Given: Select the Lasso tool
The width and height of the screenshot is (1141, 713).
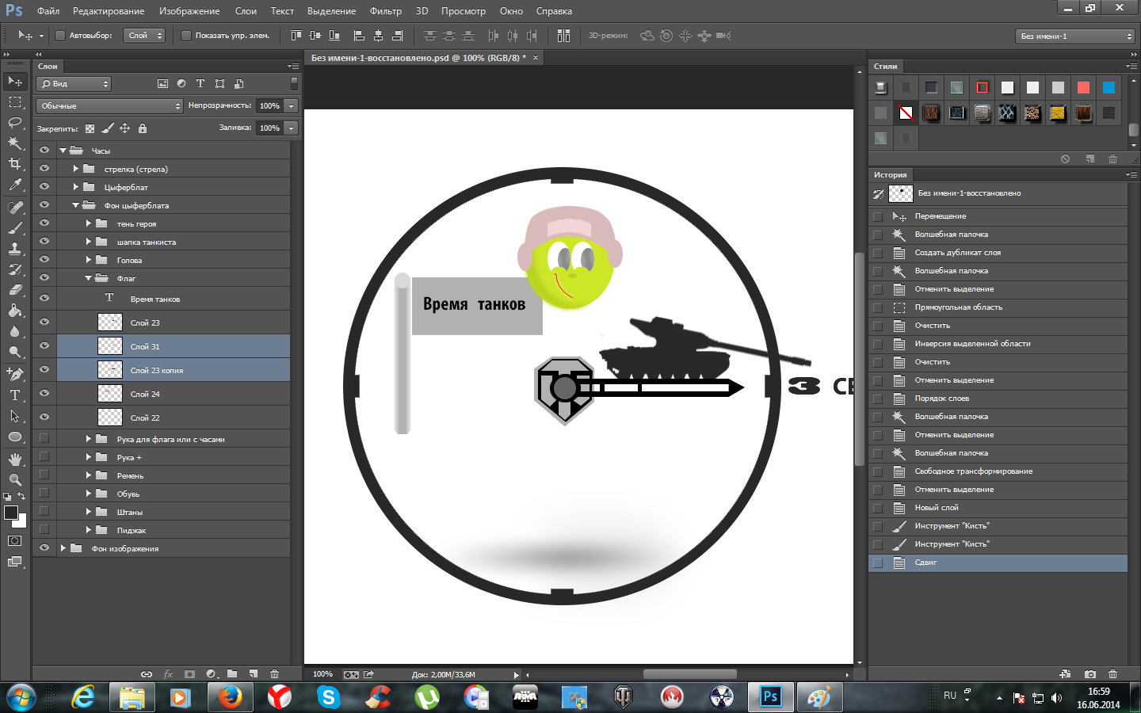Looking at the screenshot, I should pos(15,123).
